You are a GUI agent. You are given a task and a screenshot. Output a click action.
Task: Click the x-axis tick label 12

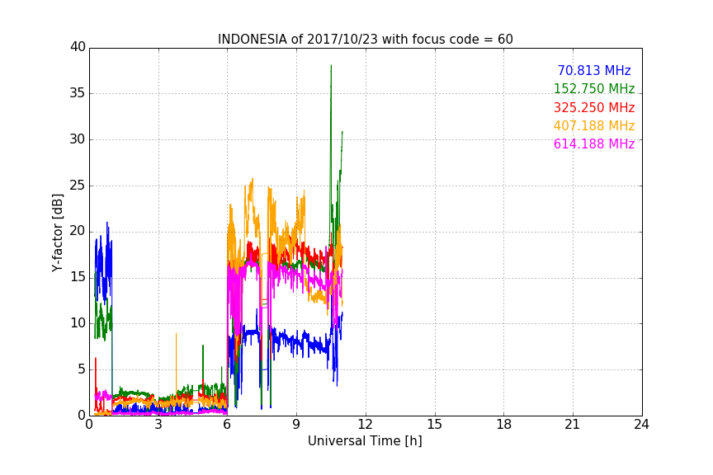(x=366, y=425)
